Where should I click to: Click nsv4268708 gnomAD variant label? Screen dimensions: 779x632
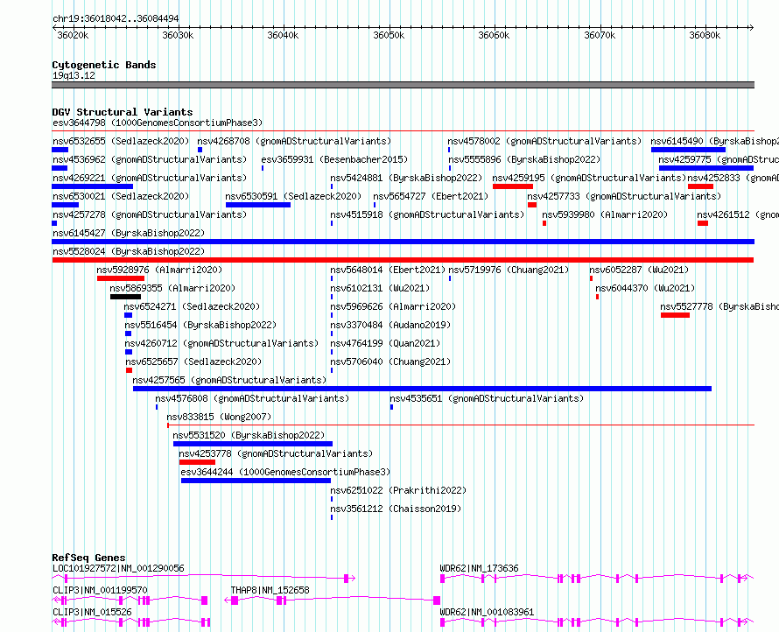point(295,141)
